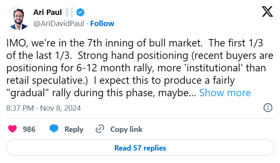Click the copy link chain icon
This screenshot has width=280, height=163.
point(100,129)
